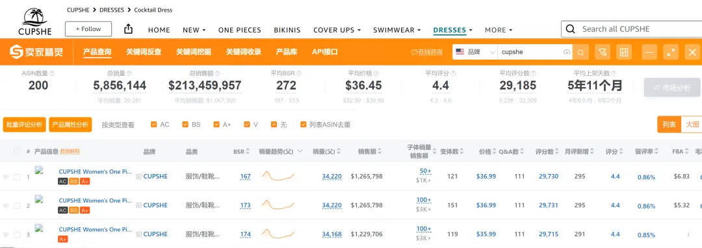Click the heart icon on row 3
Viewport: 702px width, 248px height.
click(x=6, y=234)
